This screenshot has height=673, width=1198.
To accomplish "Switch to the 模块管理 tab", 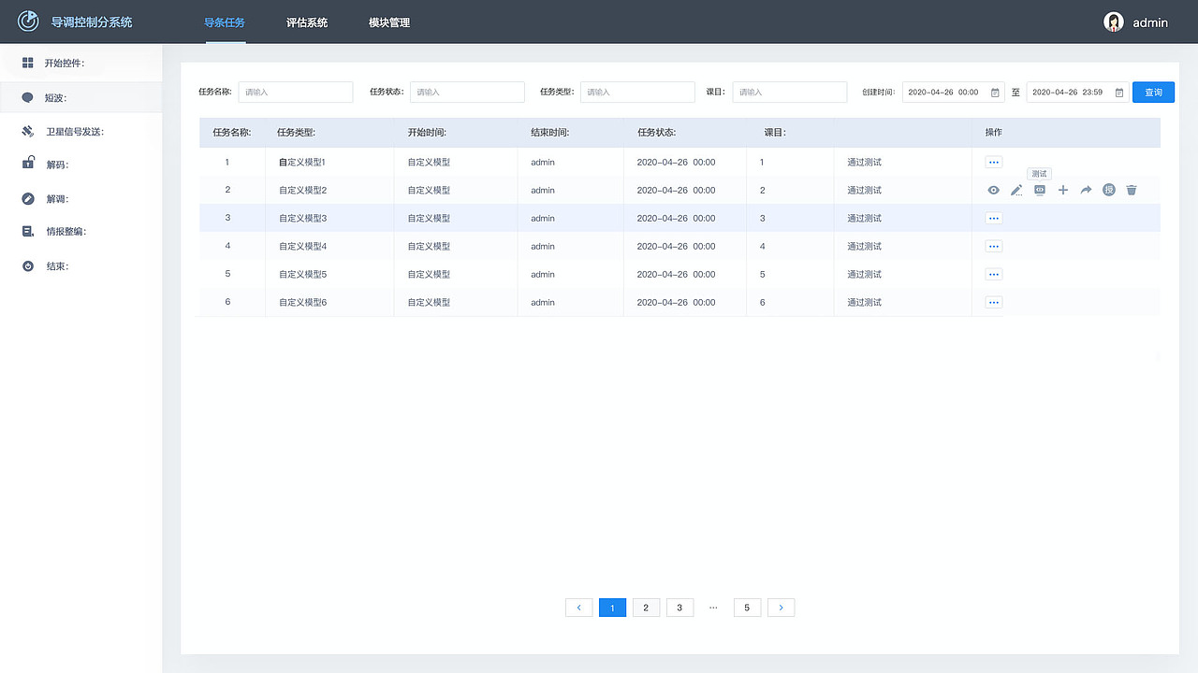I will tap(389, 22).
